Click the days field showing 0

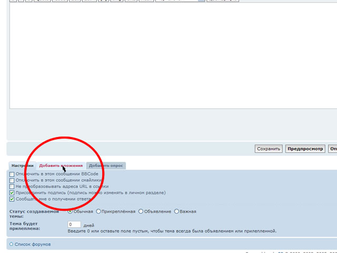(74, 225)
